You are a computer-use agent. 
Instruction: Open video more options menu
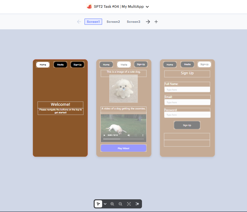(143, 135)
